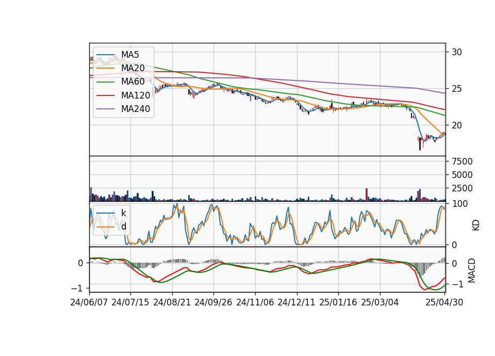Screen dimensions: 495x356
Task: Click the green MA60 legend line sample
Action: coord(105,82)
